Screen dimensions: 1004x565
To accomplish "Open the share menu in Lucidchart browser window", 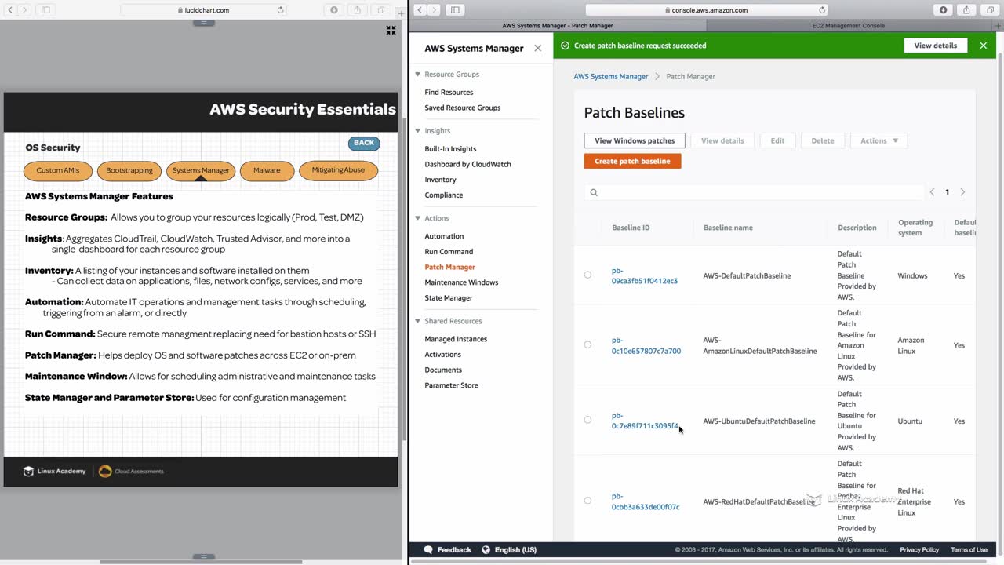I will click(x=358, y=10).
